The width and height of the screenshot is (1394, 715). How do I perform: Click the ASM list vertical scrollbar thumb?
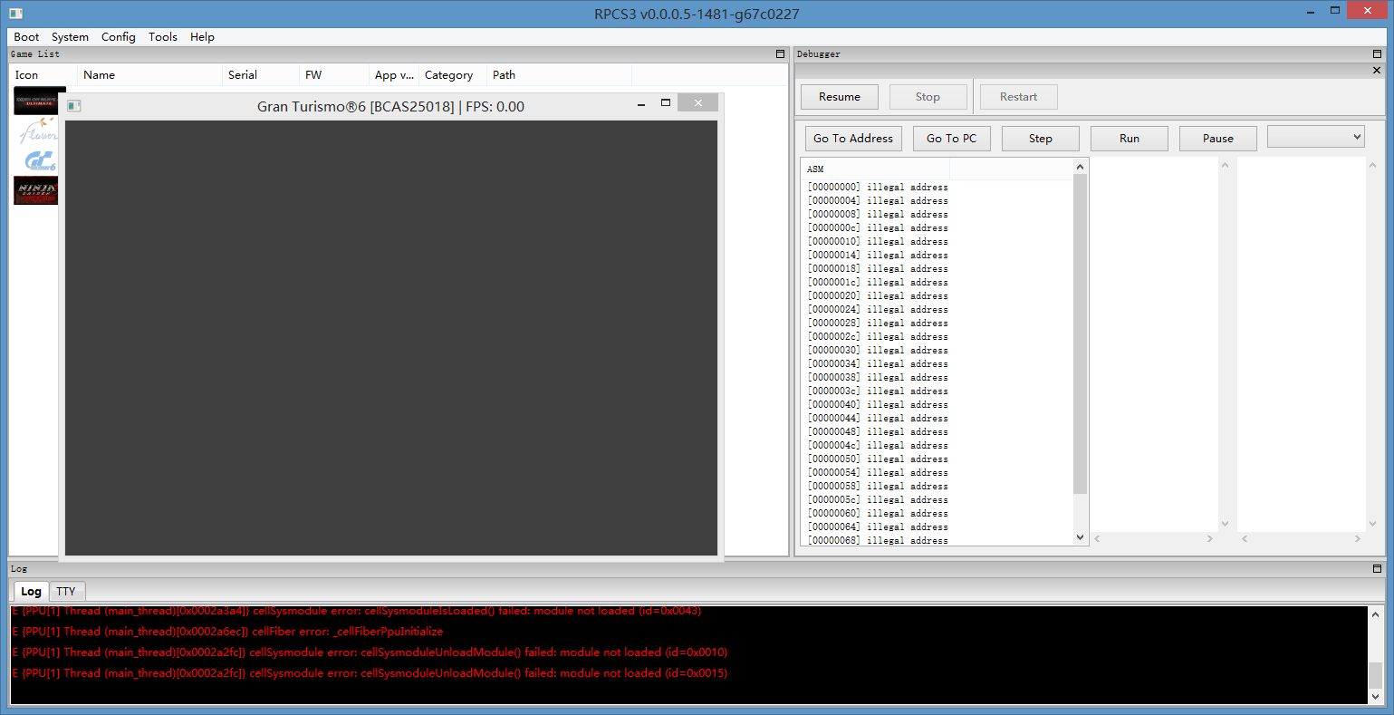(x=1080, y=333)
